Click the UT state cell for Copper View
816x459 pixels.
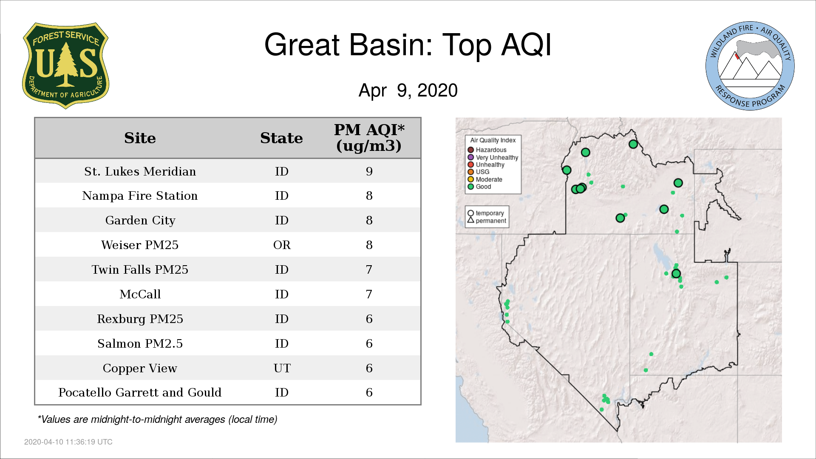[x=282, y=368]
